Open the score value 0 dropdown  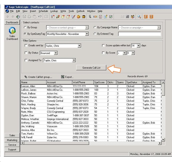coord(133,53)
